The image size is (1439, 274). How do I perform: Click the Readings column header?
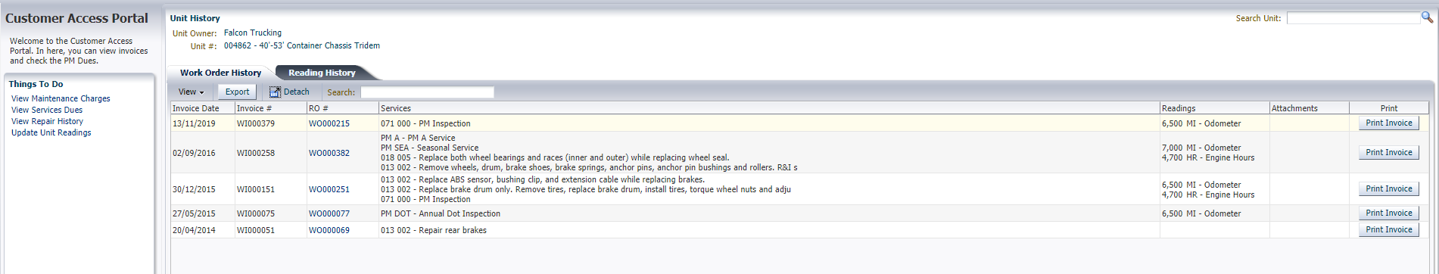[x=1214, y=108]
